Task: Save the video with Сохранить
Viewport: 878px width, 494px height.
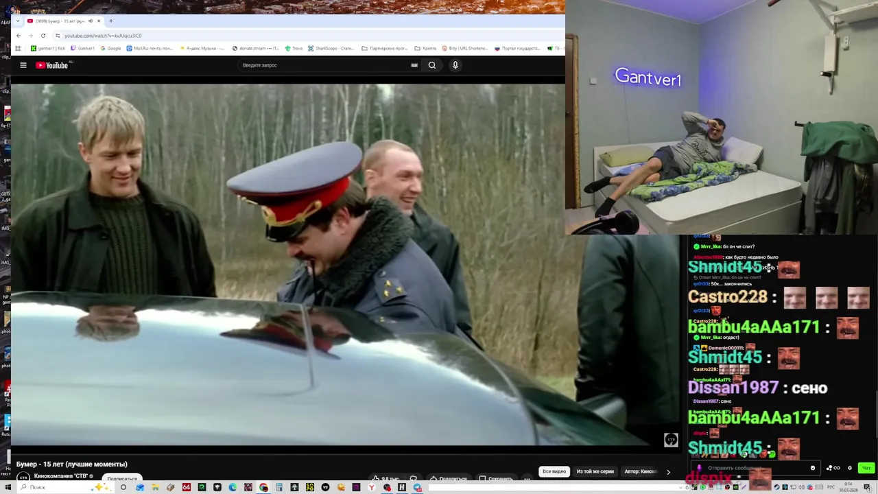Action: coord(497,478)
